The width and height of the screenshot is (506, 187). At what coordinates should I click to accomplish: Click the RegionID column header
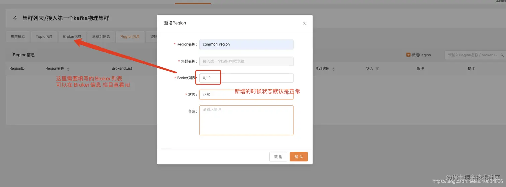[17, 68]
